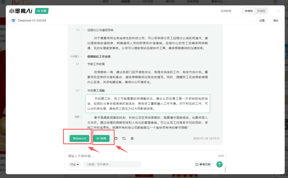
Task: Click the AI 快排 button
Action: tap(101, 138)
